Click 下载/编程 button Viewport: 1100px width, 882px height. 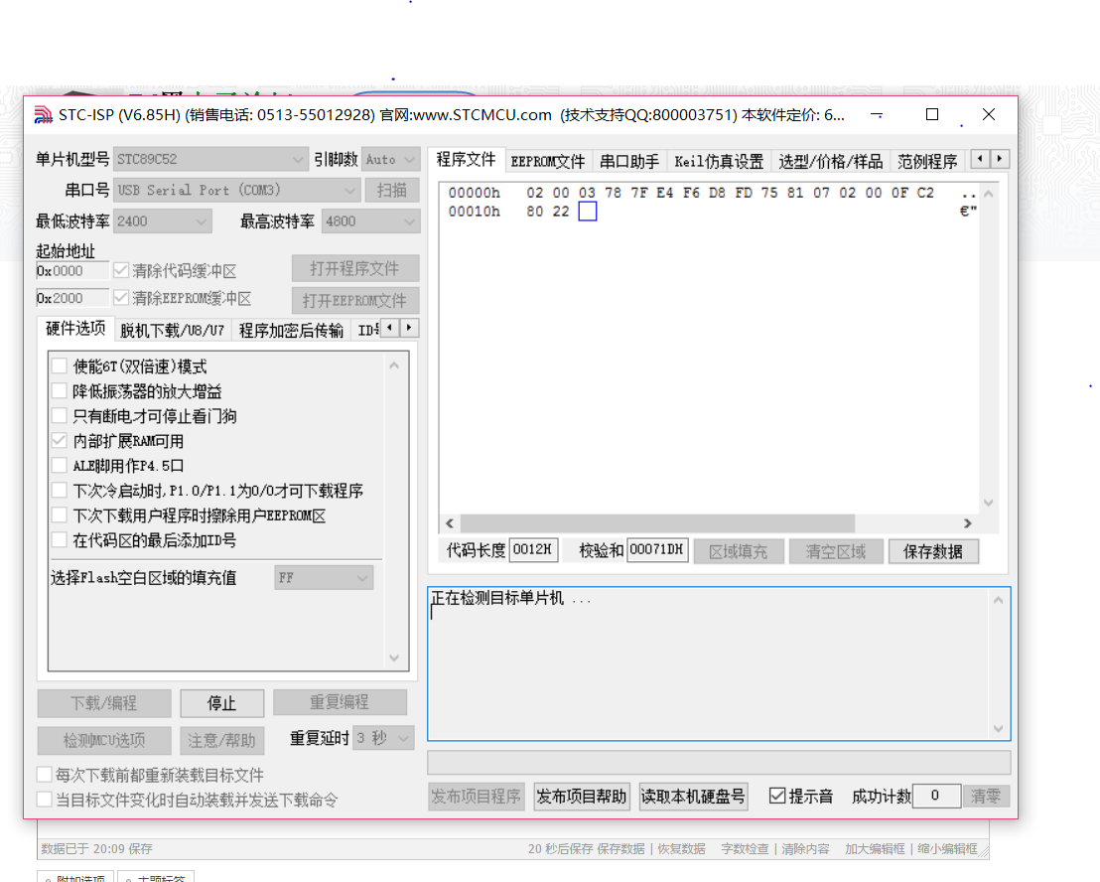tap(104, 703)
